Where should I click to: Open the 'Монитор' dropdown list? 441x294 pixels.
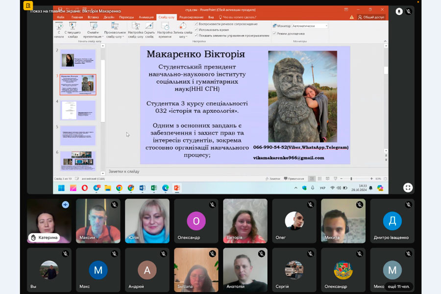pos(325,25)
